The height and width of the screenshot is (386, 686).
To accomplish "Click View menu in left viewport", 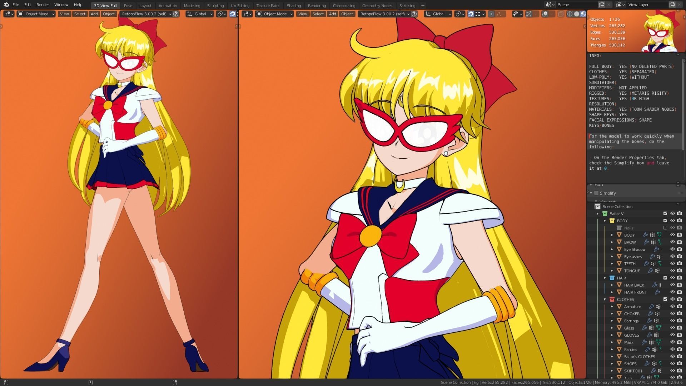I will [x=64, y=14].
